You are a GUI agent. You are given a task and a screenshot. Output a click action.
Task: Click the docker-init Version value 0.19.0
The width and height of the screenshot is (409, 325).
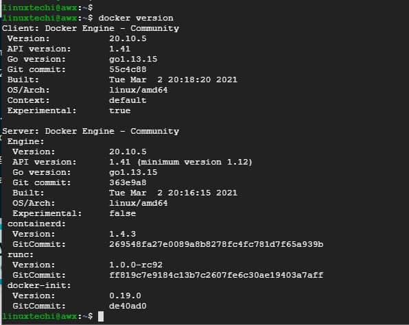pos(125,296)
